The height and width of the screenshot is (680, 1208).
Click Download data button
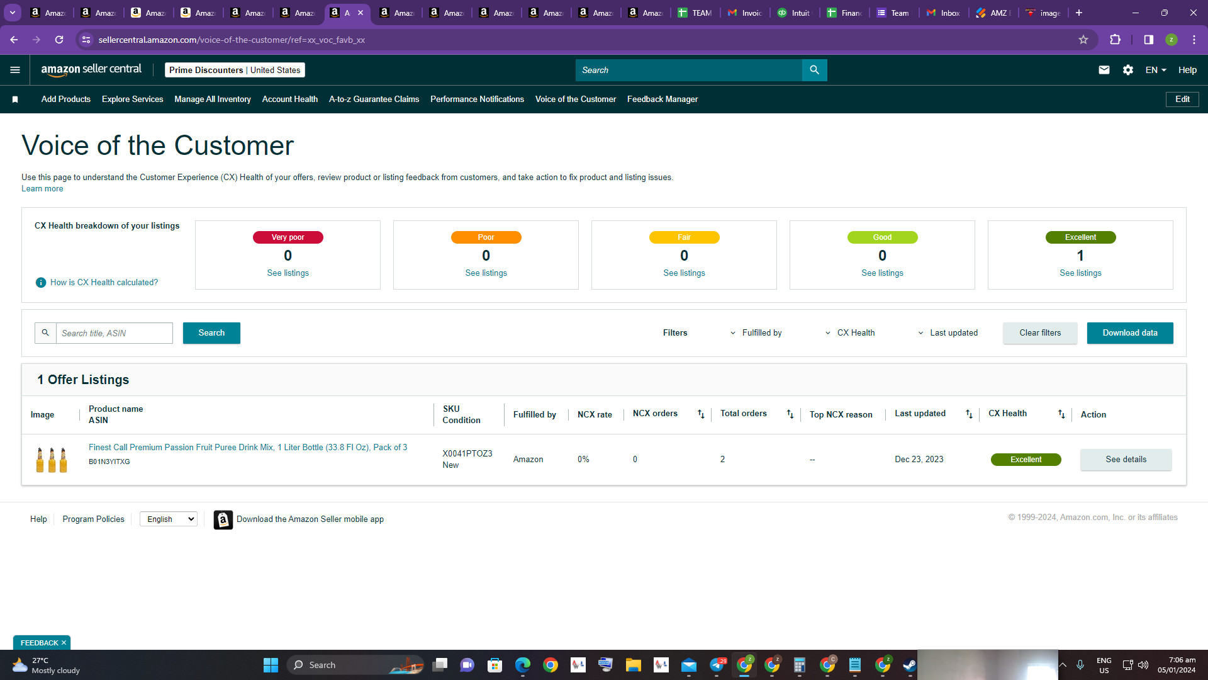pyautogui.click(x=1130, y=333)
